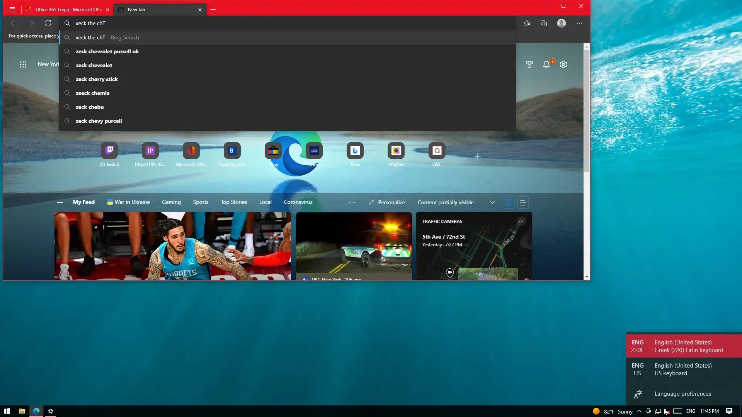Open the Collections icon in toolbar

tap(544, 23)
